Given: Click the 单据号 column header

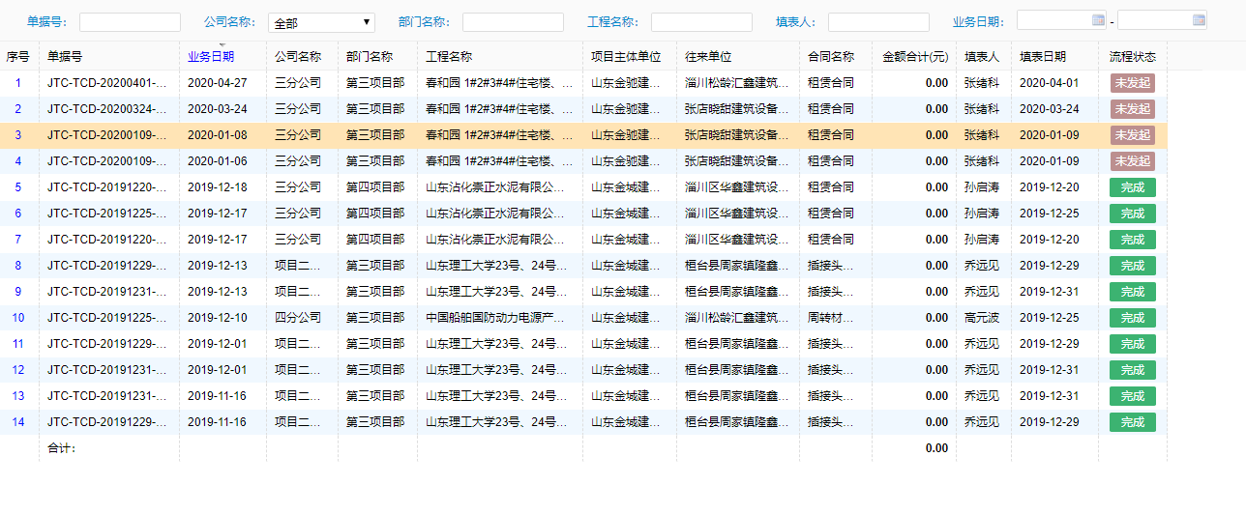Looking at the screenshot, I should [65, 57].
